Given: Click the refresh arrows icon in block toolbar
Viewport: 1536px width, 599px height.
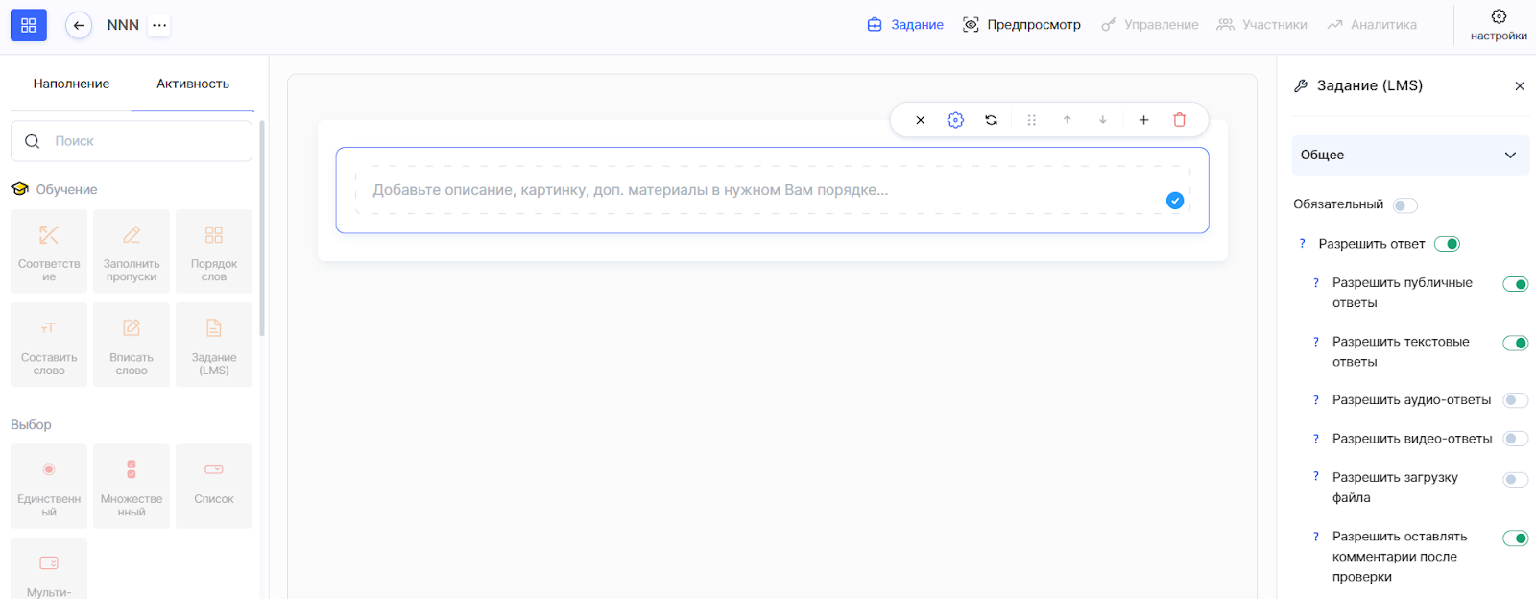Looking at the screenshot, I should (x=991, y=120).
